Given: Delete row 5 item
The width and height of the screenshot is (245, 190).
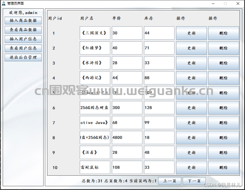Looking at the screenshot, I should tap(223, 93).
